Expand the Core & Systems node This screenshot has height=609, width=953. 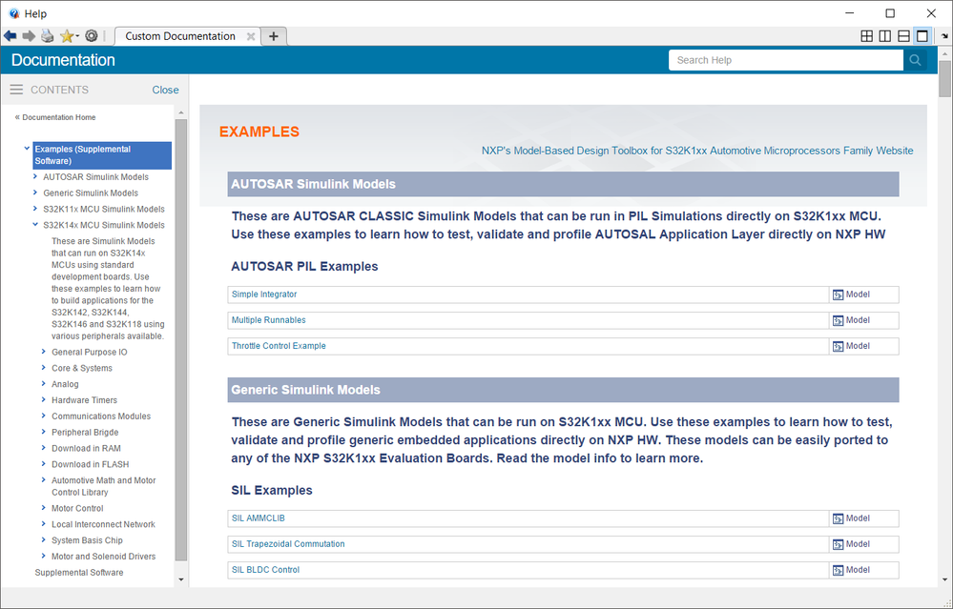coord(44,367)
